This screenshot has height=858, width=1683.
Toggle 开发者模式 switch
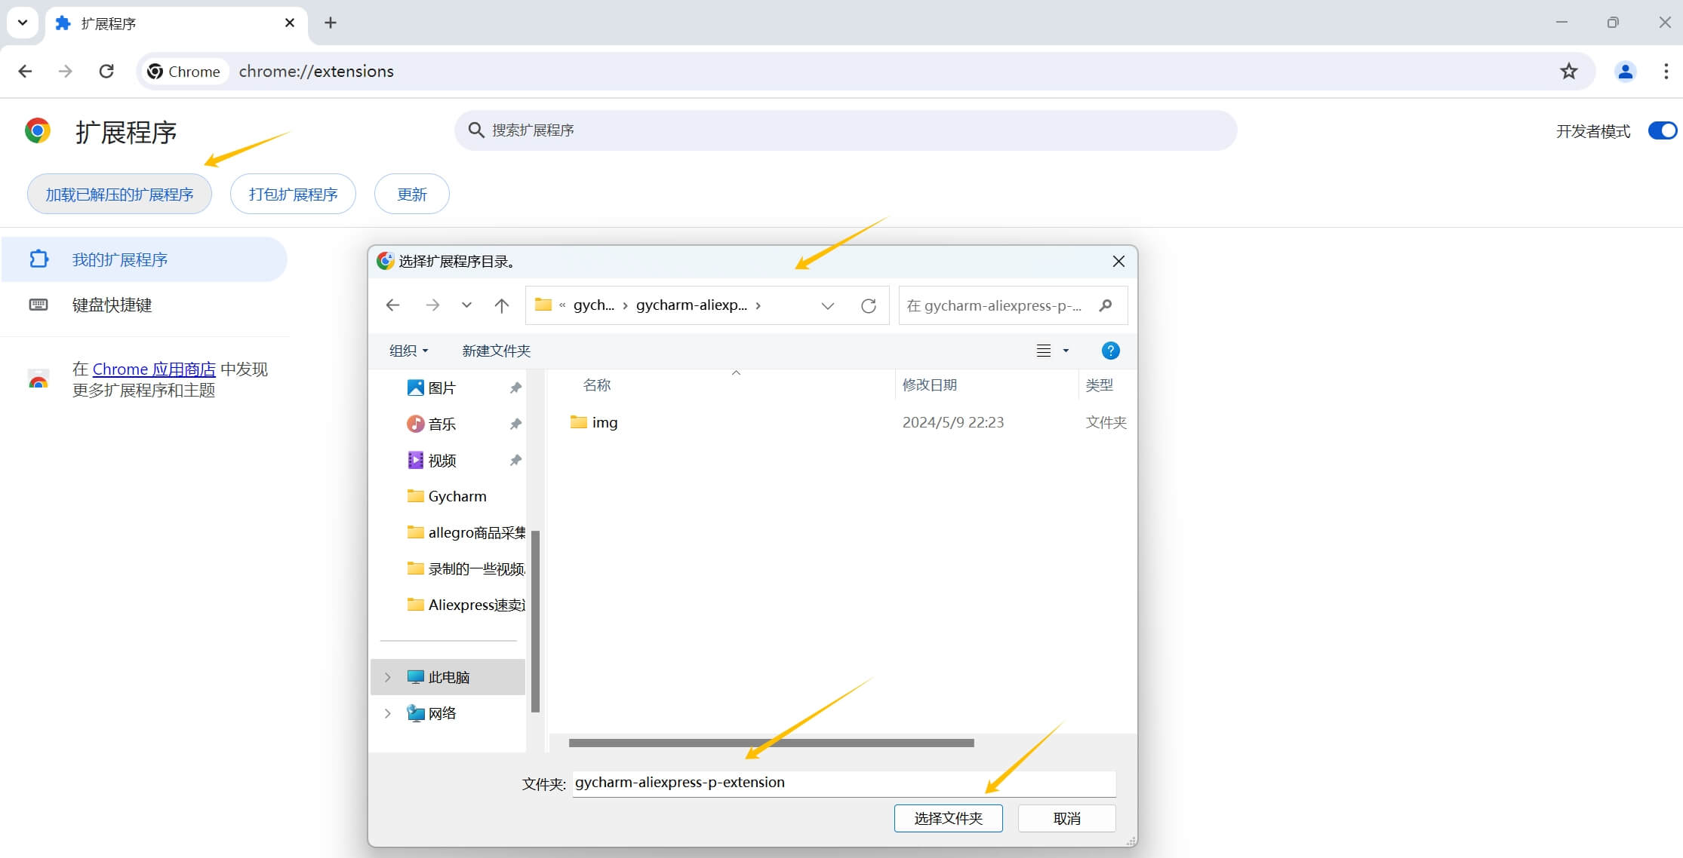click(x=1662, y=131)
